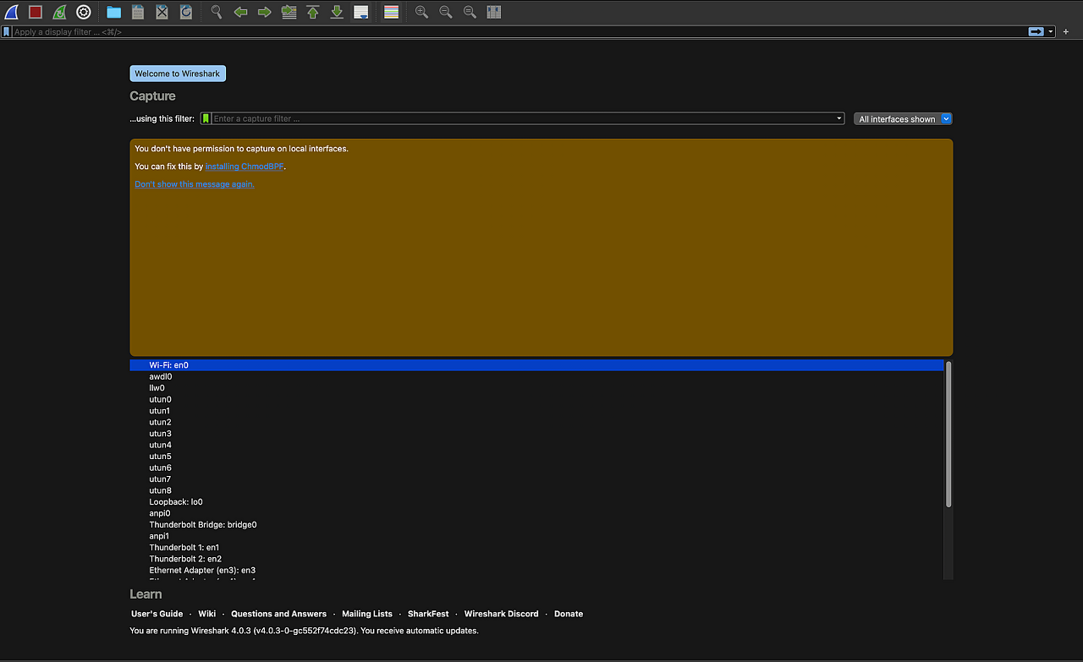Select Thunderbolt 1: en1 interface

(x=536, y=548)
